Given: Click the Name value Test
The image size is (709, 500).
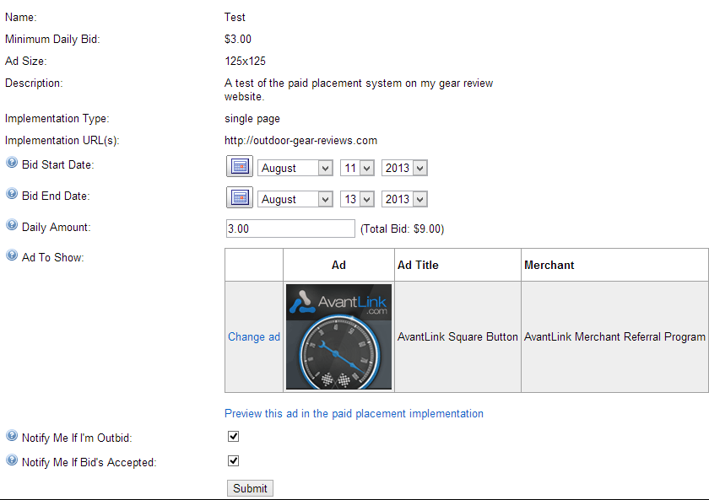Looking at the screenshot, I should coord(235,17).
